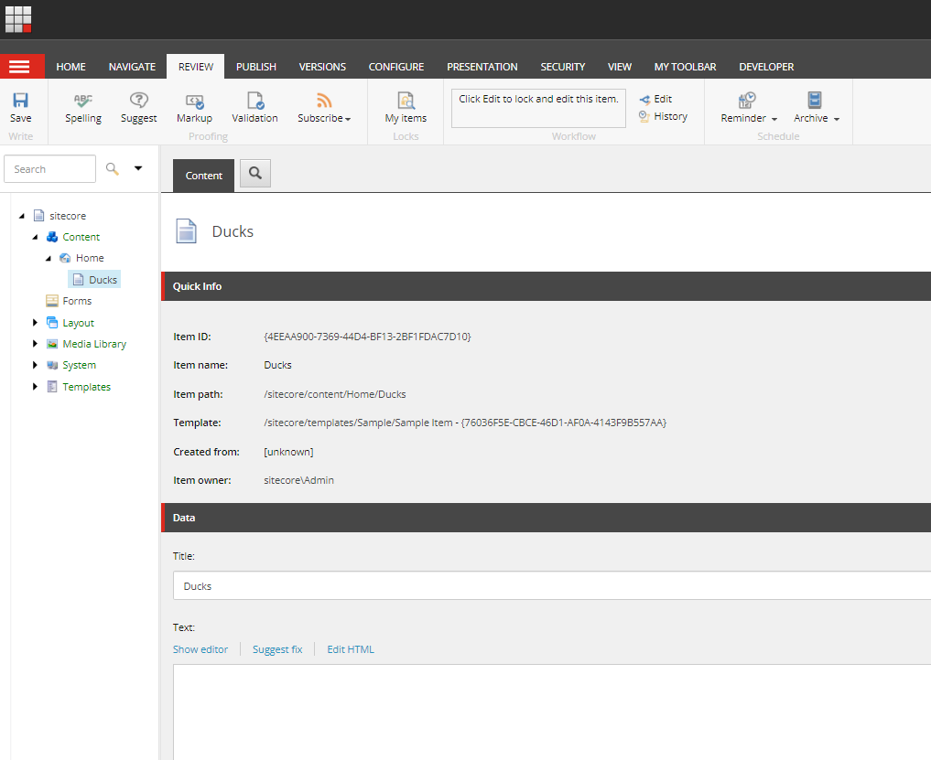Viewport: 931px width, 760px height.
Task: Expand the Templates tree node
Action: 36,387
